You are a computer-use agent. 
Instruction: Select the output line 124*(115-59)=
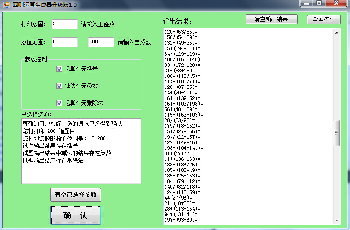(x=182, y=192)
